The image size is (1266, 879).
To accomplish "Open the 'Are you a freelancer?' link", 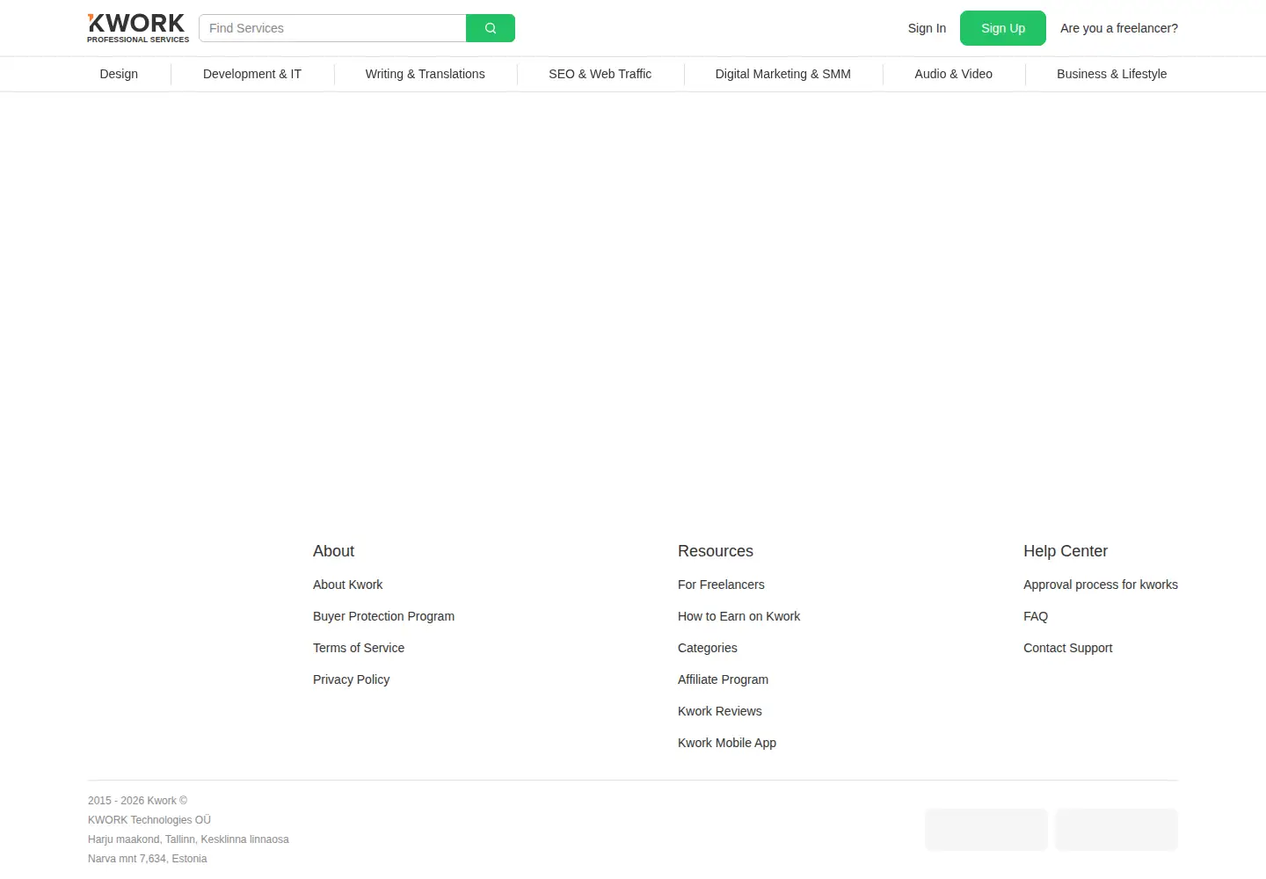I will click(x=1119, y=28).
